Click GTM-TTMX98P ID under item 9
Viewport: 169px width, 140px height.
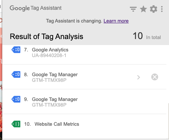[49, 105]
